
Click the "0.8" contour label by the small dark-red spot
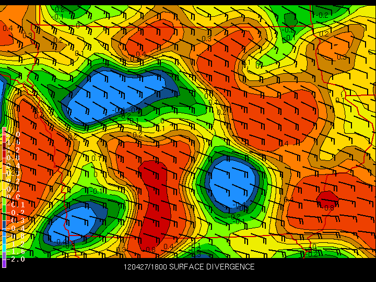point(329,208)
